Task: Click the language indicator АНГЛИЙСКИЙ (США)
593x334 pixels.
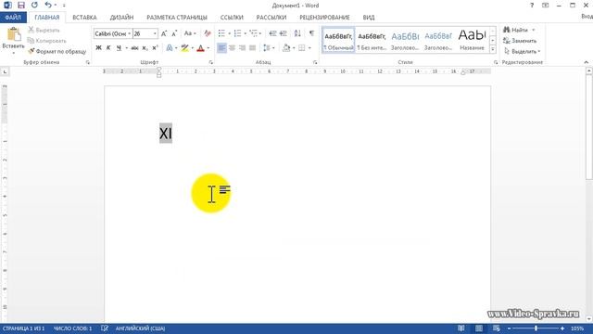Action: [140, 328]
